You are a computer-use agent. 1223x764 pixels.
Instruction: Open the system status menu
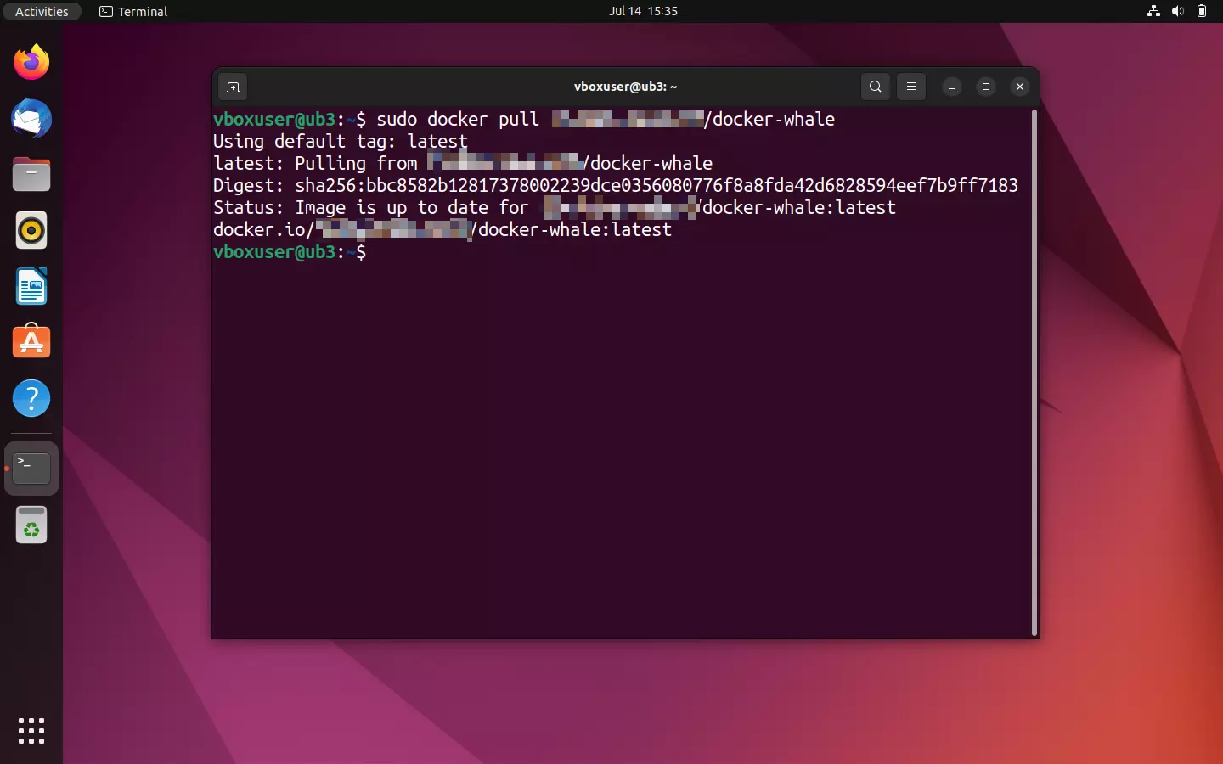1179,11
